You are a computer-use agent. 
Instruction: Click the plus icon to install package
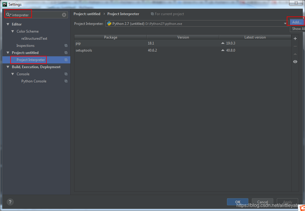click(x=295, y=39)
